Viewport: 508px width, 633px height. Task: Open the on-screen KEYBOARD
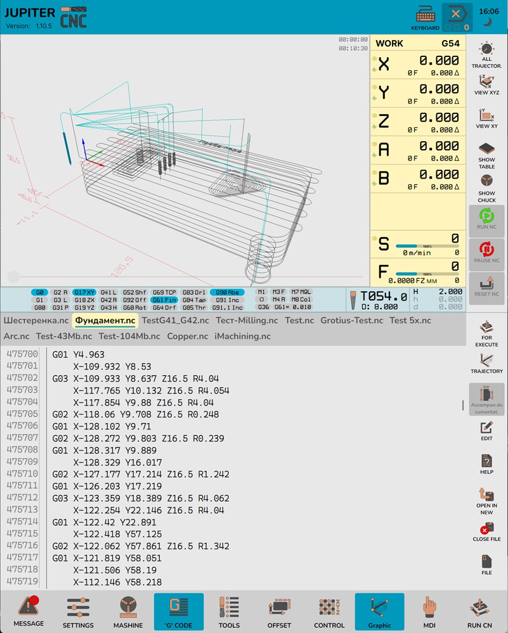coord(425,17)
